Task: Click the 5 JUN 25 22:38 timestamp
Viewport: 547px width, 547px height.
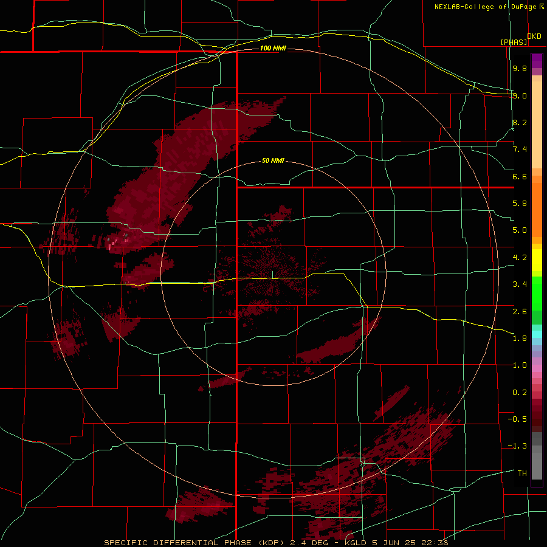Action: tap(409, 543)
